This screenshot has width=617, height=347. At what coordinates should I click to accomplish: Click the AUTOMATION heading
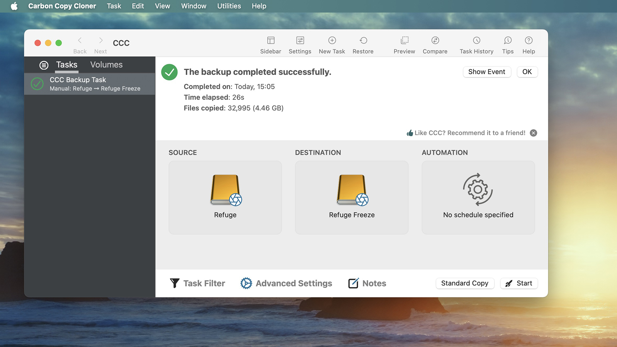445,153
